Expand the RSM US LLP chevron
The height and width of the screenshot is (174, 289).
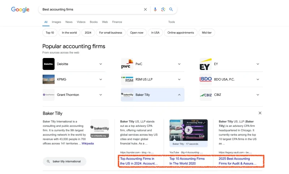(x=179, y=79)
